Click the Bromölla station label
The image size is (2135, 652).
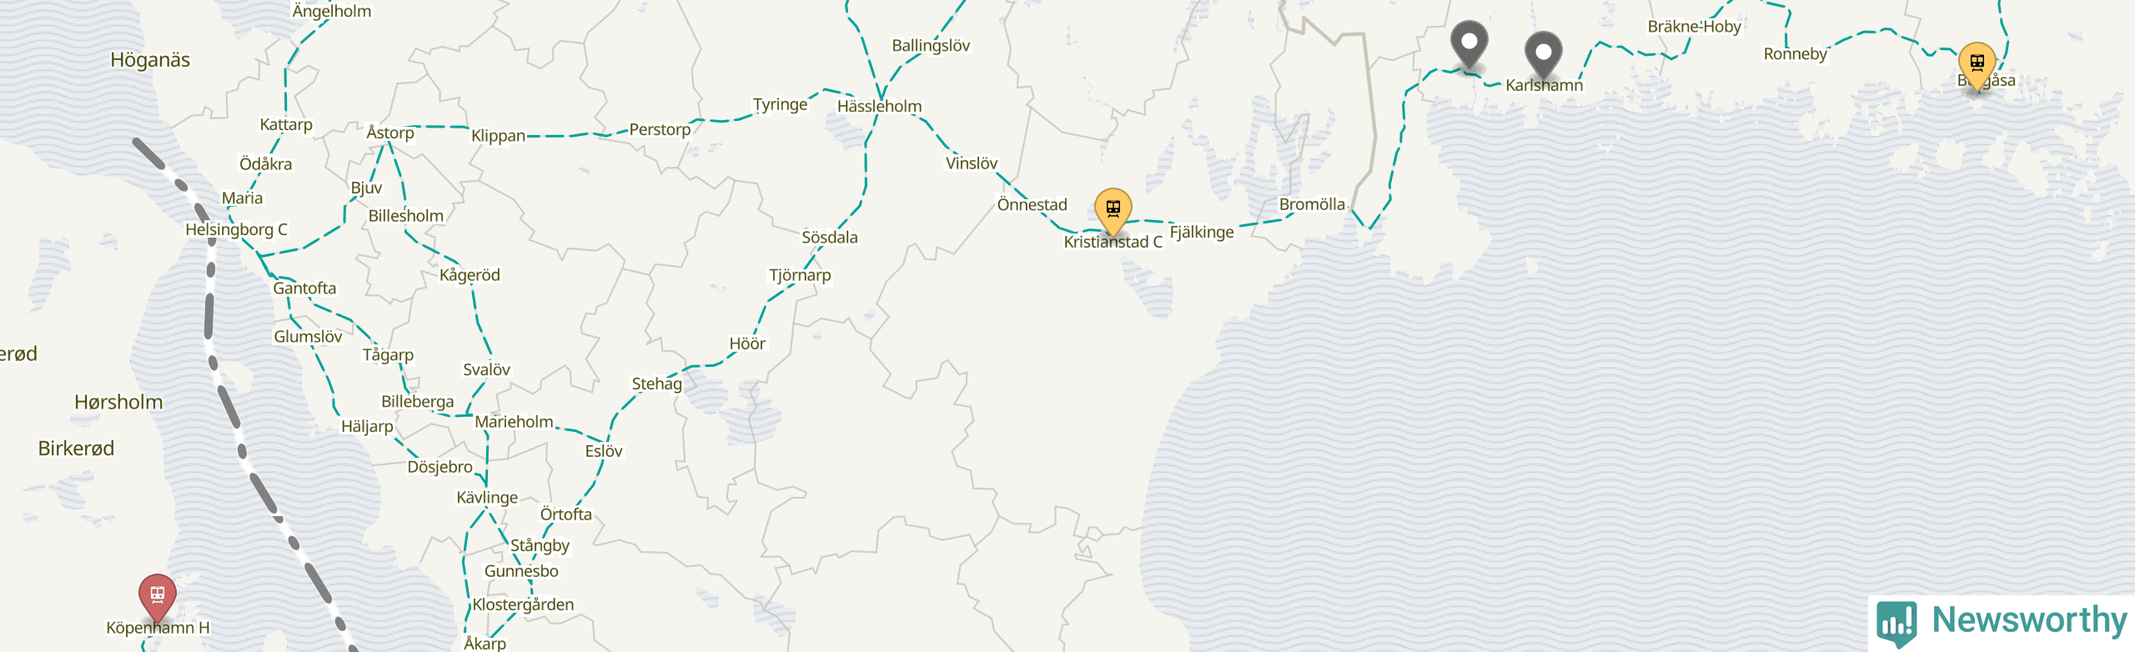click(x=1312, y=204)
